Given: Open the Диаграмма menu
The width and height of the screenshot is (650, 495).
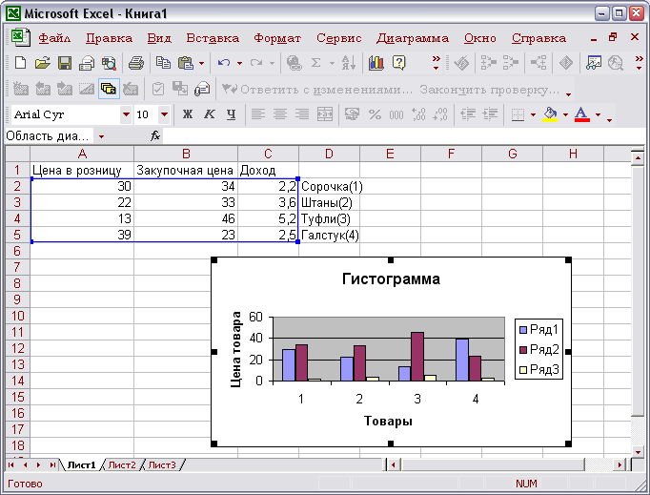Looking at the screenshot, I should click(412, 38).
